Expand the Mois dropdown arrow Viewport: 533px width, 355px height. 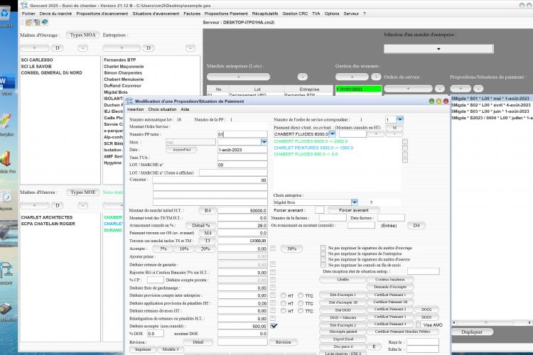click(264, 142)
